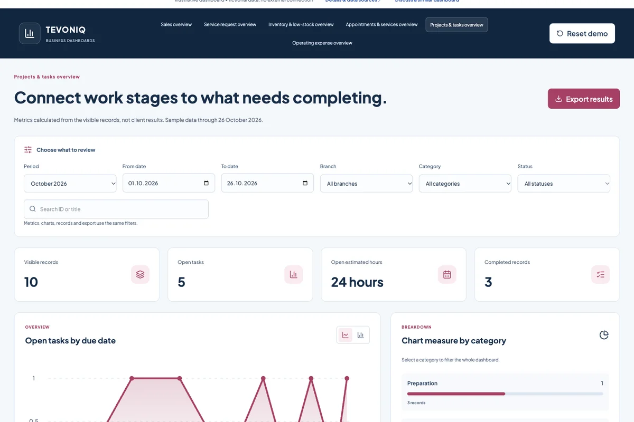Screen dimensions: 634x422
Task: Go to Operating expense overview tab
Action: click(322, 43)
